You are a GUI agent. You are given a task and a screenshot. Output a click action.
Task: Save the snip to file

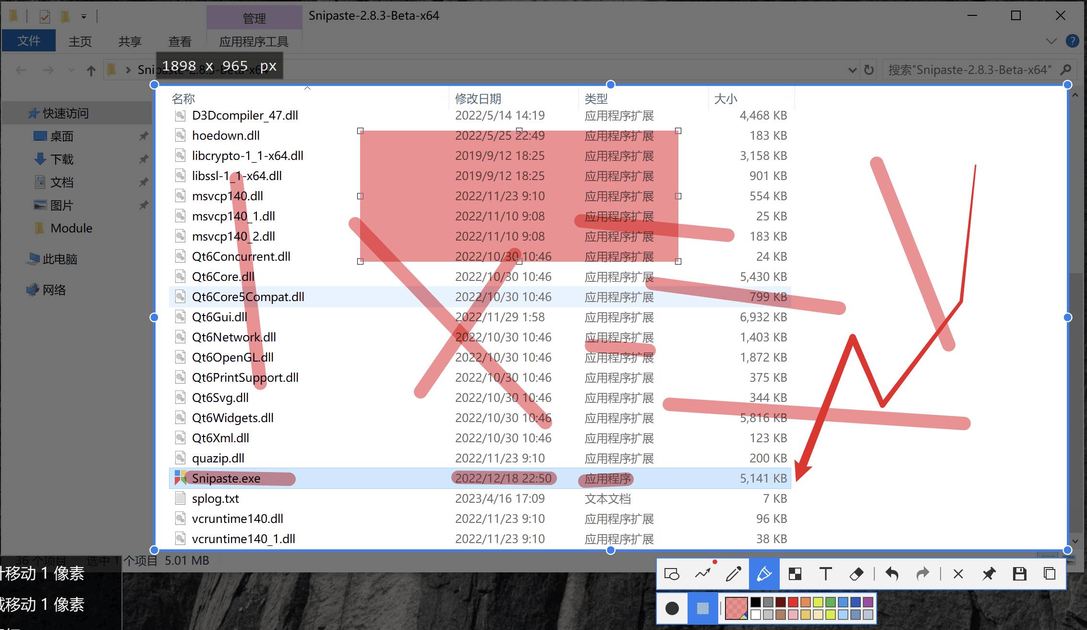tap(1019, 574)
